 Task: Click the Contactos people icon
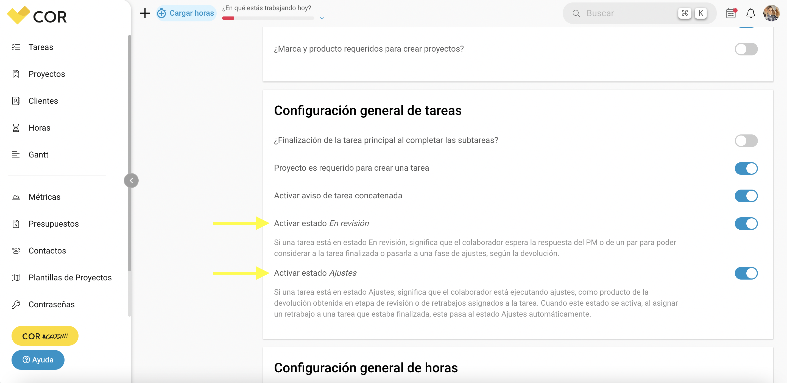(16, 250)
